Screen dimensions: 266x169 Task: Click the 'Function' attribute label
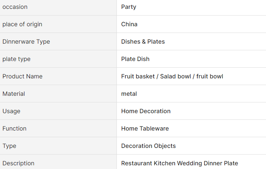tap(14, 129)
